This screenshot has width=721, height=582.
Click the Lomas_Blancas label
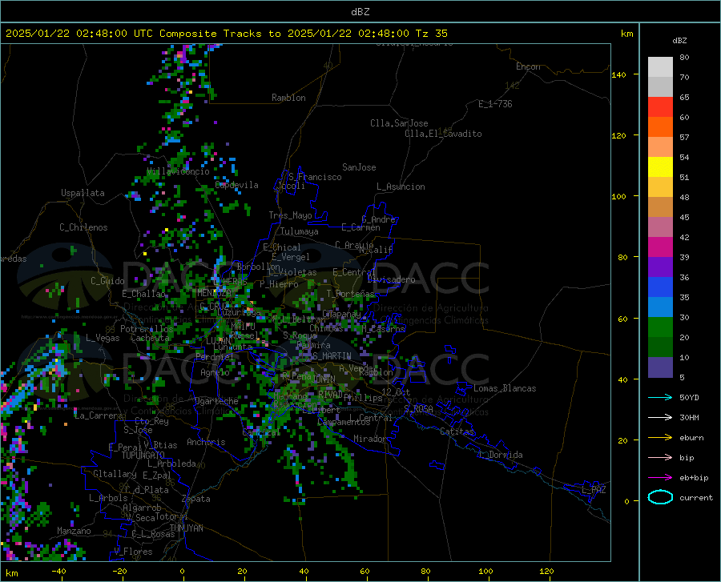point(505,388)
